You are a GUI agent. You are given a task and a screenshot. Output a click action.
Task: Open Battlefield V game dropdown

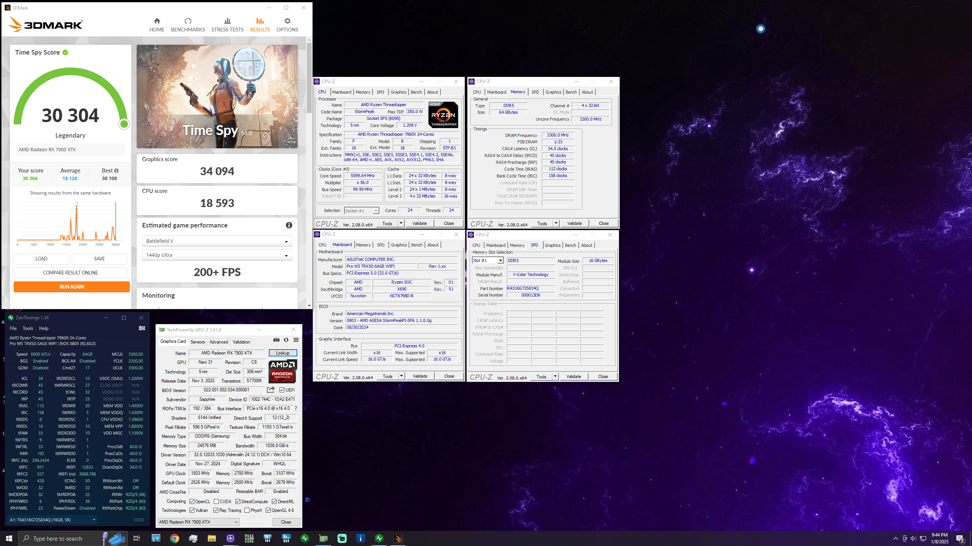tap(217, 241)
